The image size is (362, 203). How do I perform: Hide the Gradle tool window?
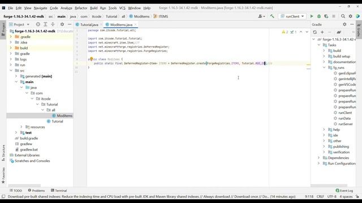(x=352, y=24)
